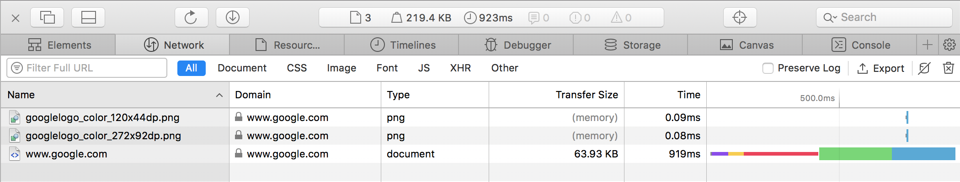Click lock icon in googlelogo_color_272x92dp.png row

click(238, 135)
